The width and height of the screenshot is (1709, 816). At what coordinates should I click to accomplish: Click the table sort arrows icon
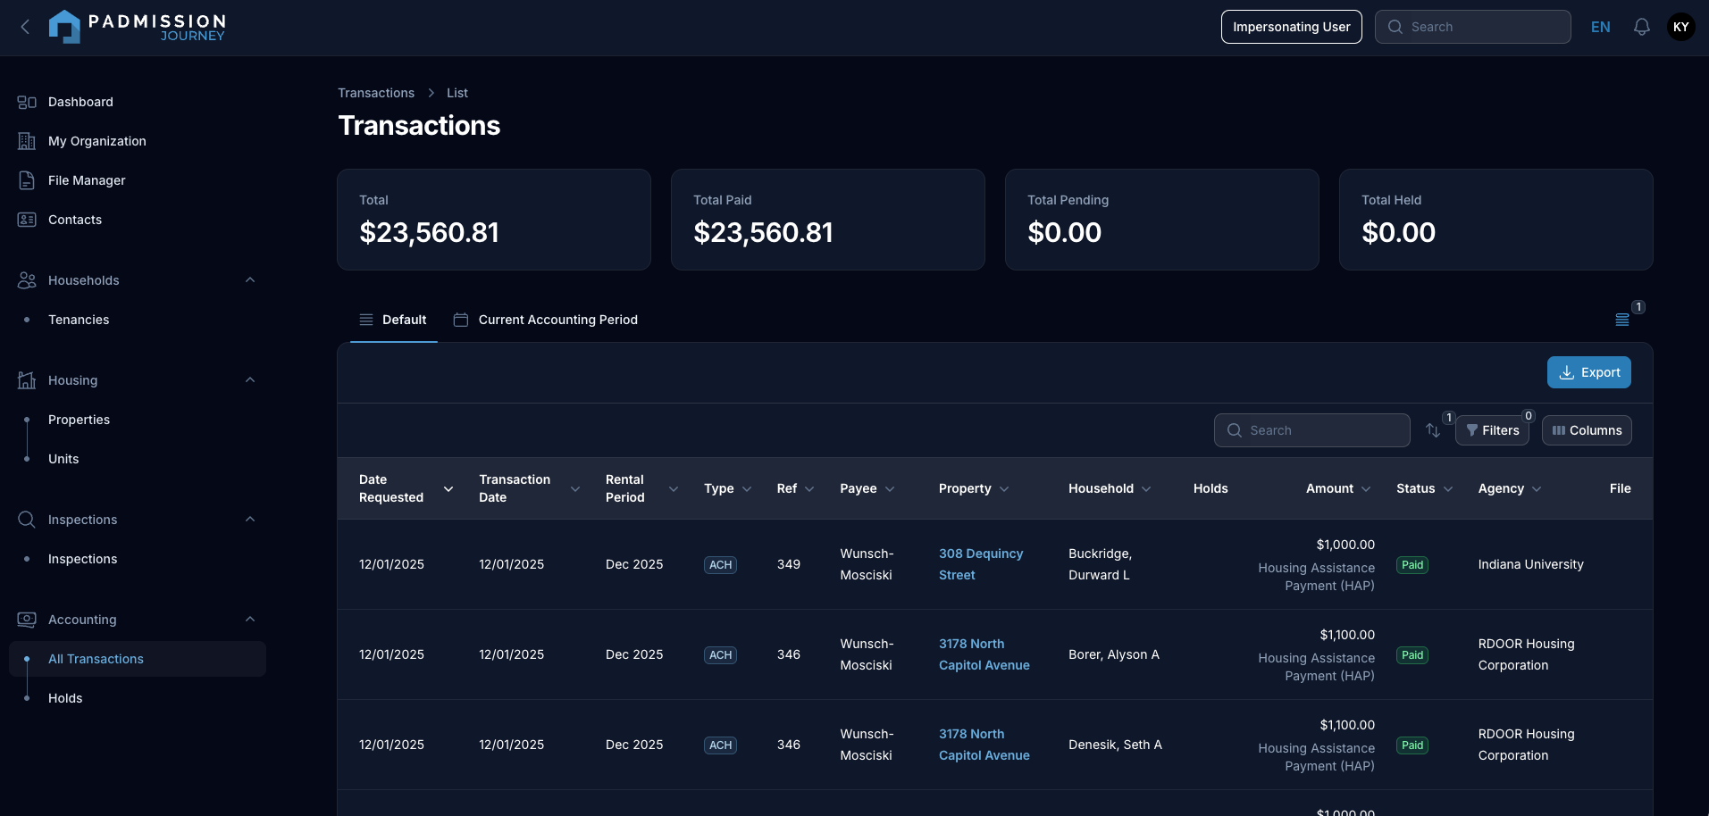point(1433,430)
